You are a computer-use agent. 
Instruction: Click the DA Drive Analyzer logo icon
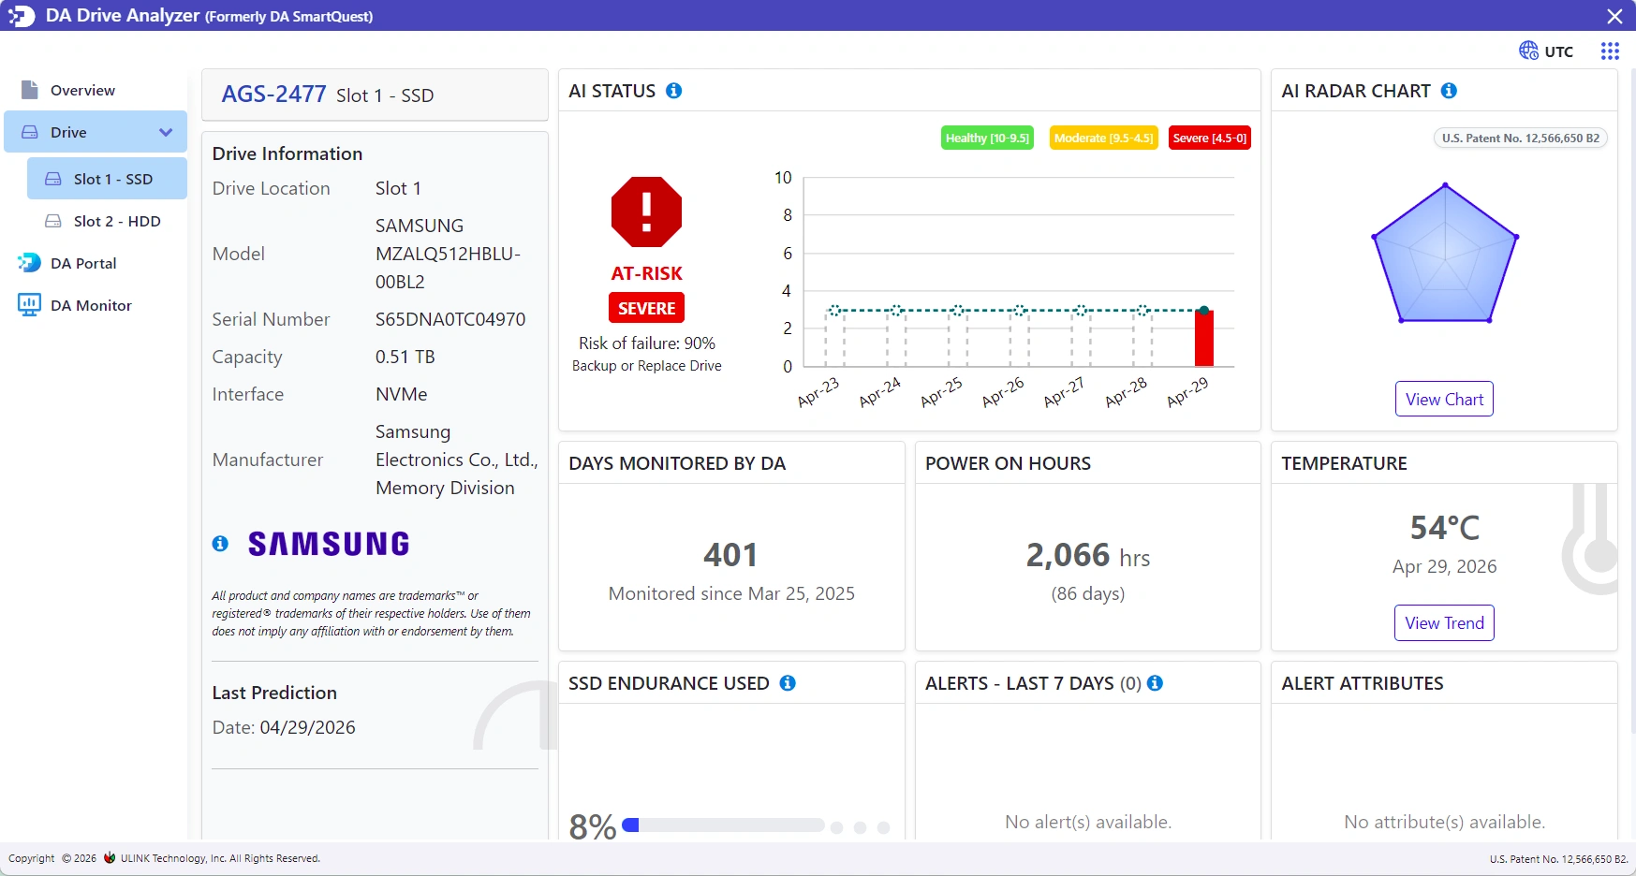click(22, 16)
